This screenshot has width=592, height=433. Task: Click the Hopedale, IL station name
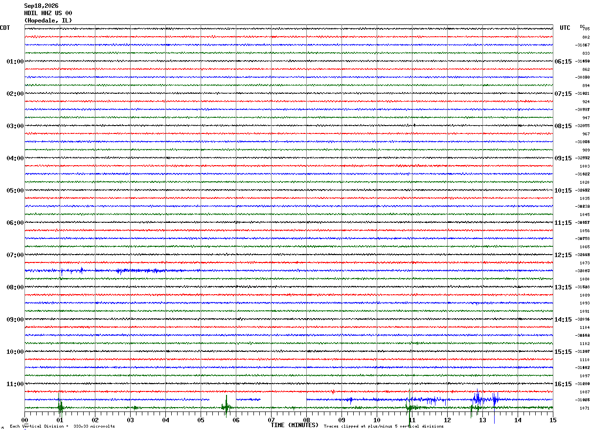coord(48,21)
